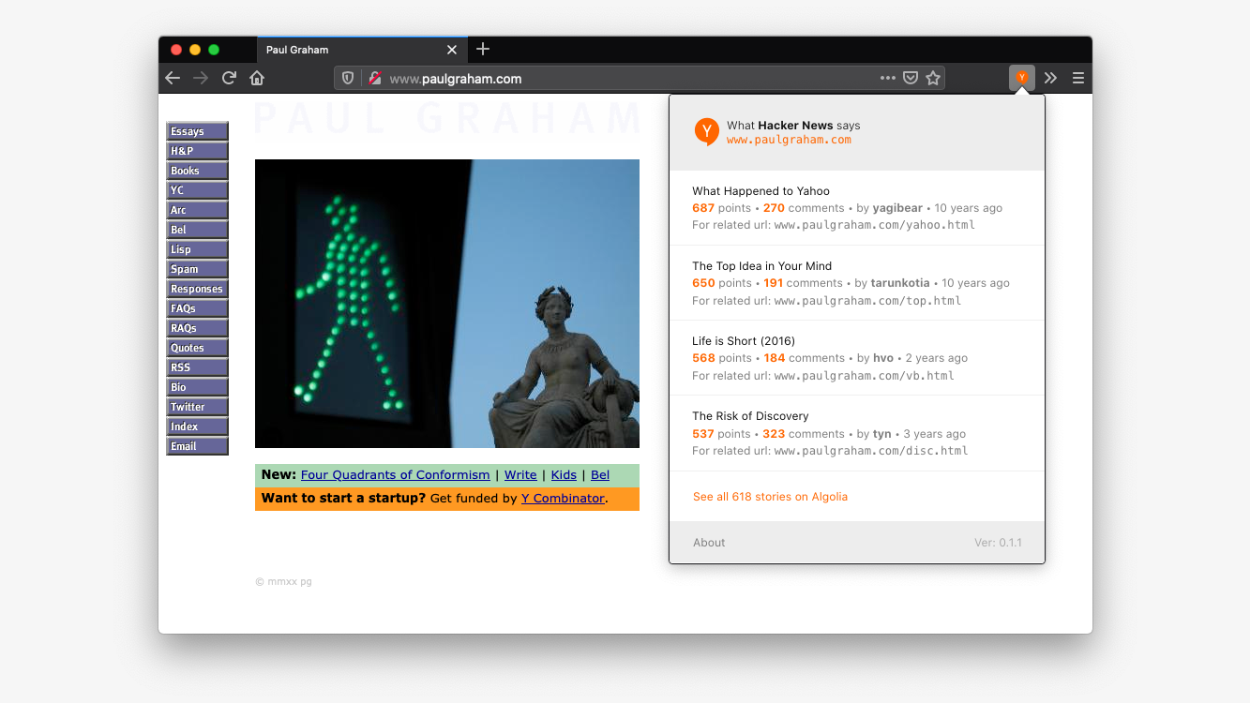1250x703 pixels.
Task: Save page to Pocket icon
Action: [910, 79]
